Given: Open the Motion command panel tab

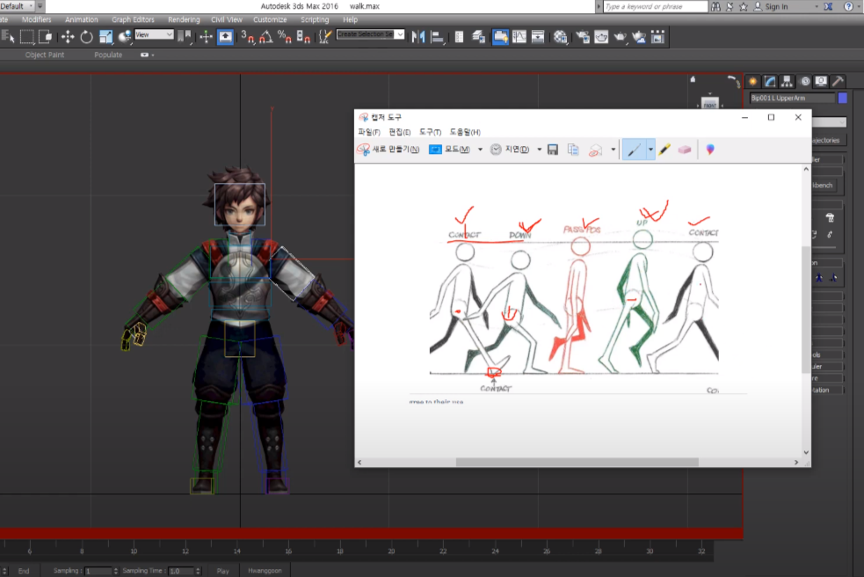Looking at the screenshot, I should pos(805,81).
